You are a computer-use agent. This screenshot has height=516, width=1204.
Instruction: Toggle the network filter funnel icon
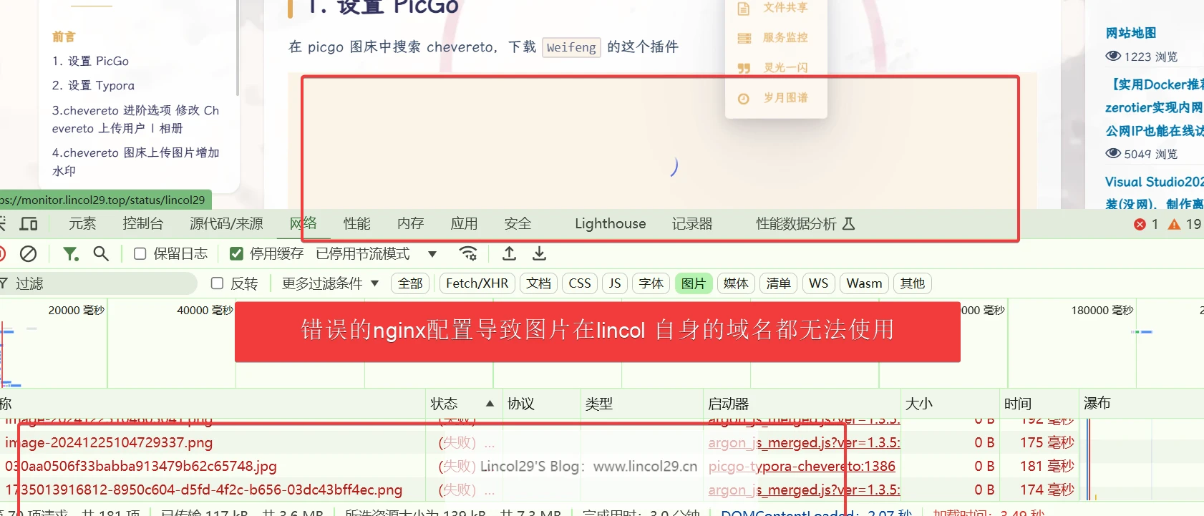pos(70,253)
